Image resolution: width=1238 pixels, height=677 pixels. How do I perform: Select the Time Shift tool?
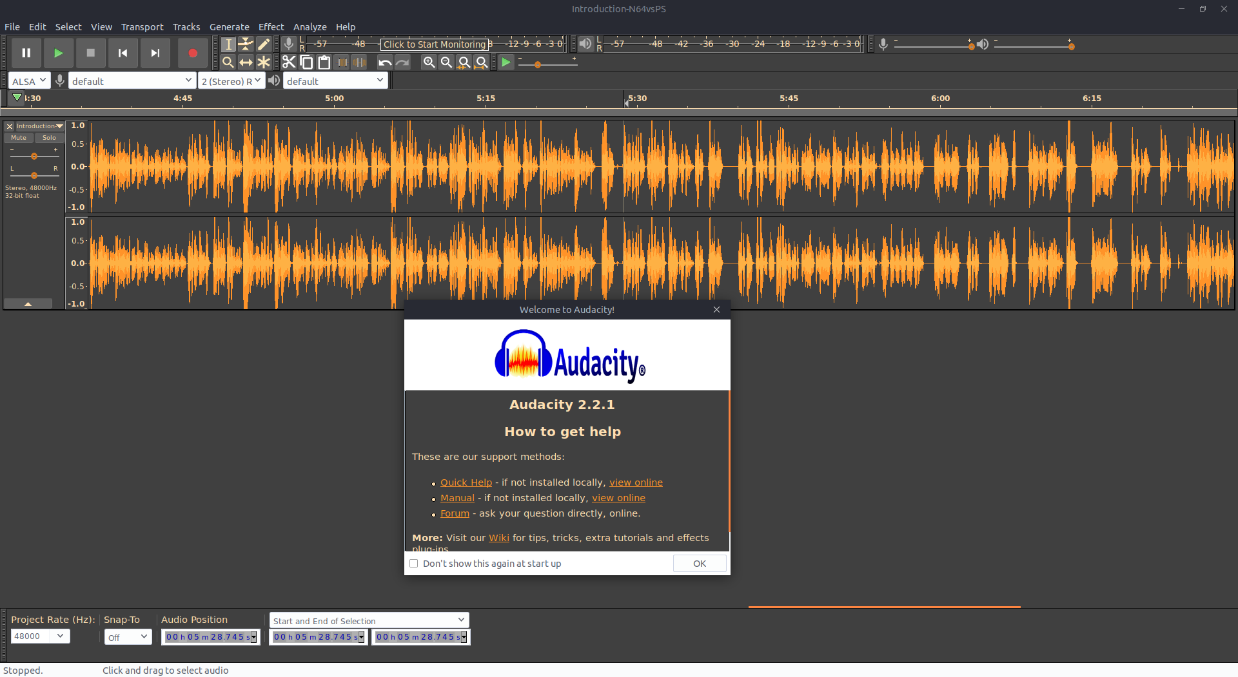(x=246, y=62)
